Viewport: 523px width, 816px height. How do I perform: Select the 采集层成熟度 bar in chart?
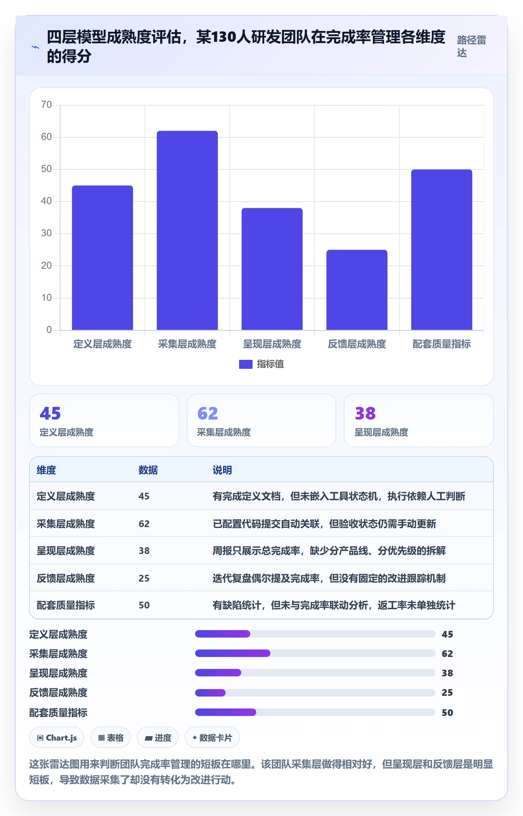pyautogui.click(x=187, y=230)
